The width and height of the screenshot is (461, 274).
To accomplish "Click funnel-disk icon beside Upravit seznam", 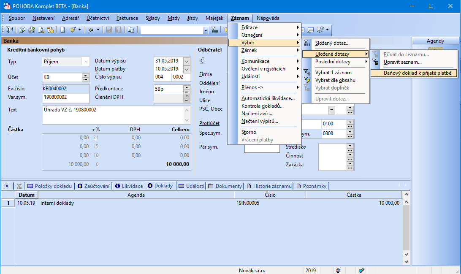I will pos(375,62).
